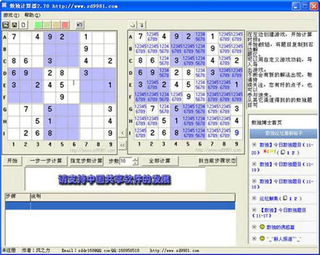This screenshot has width=320, height=255.
Task: Click the 全部计算 button
Action: click(x=159, y=161)
